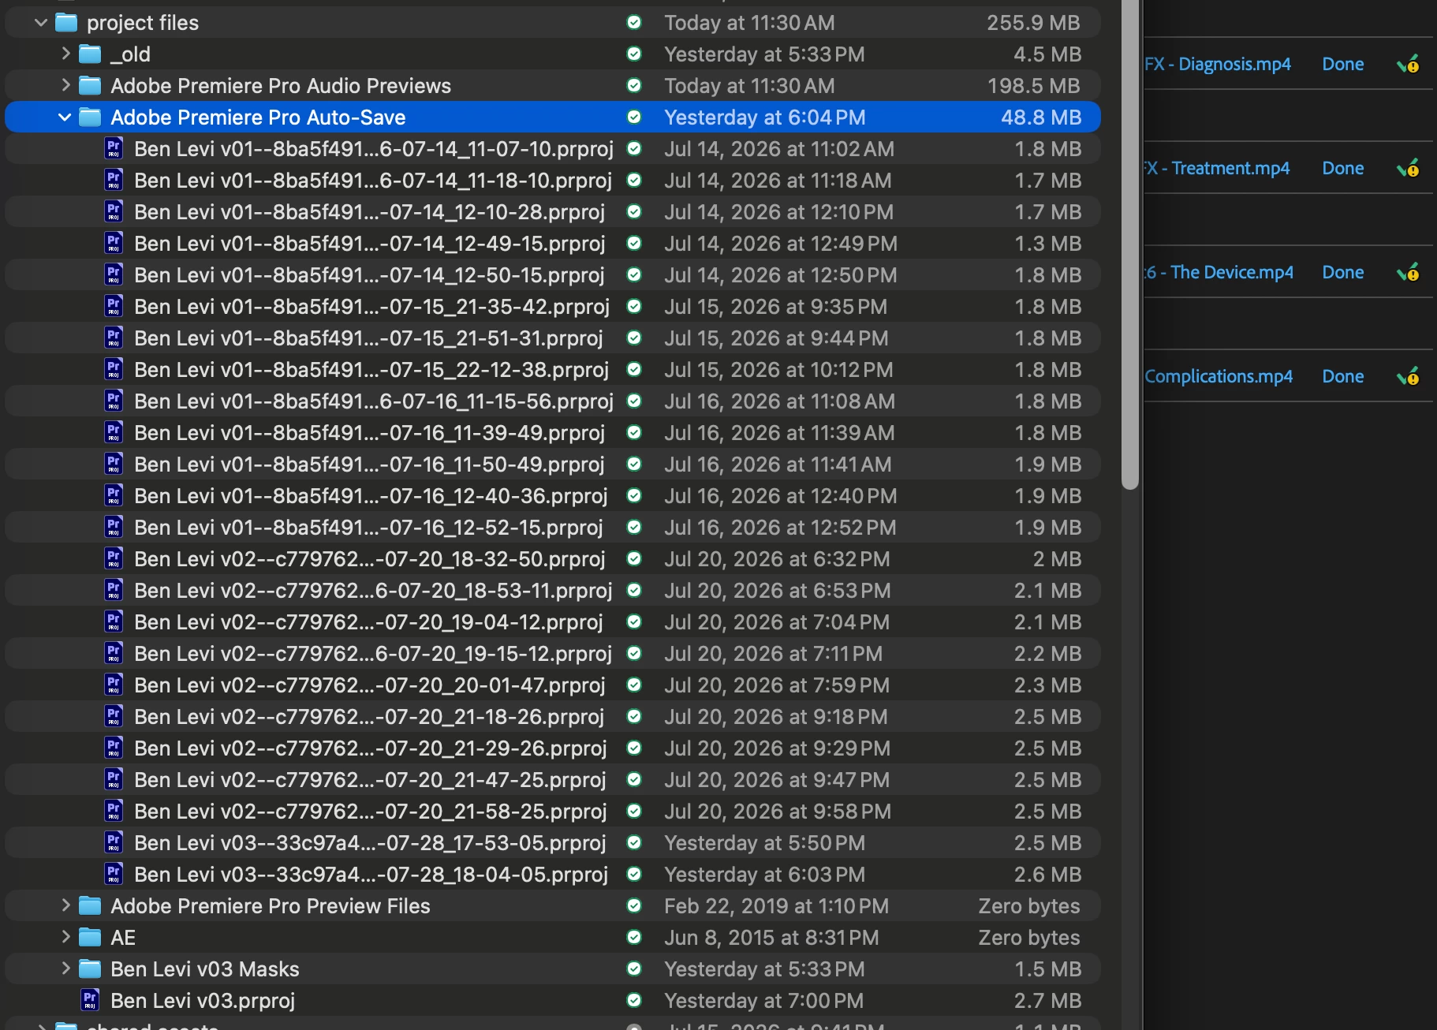Click Premiere file icon for 07-20_20-01-47 autosave

click(x=114, y=685)
